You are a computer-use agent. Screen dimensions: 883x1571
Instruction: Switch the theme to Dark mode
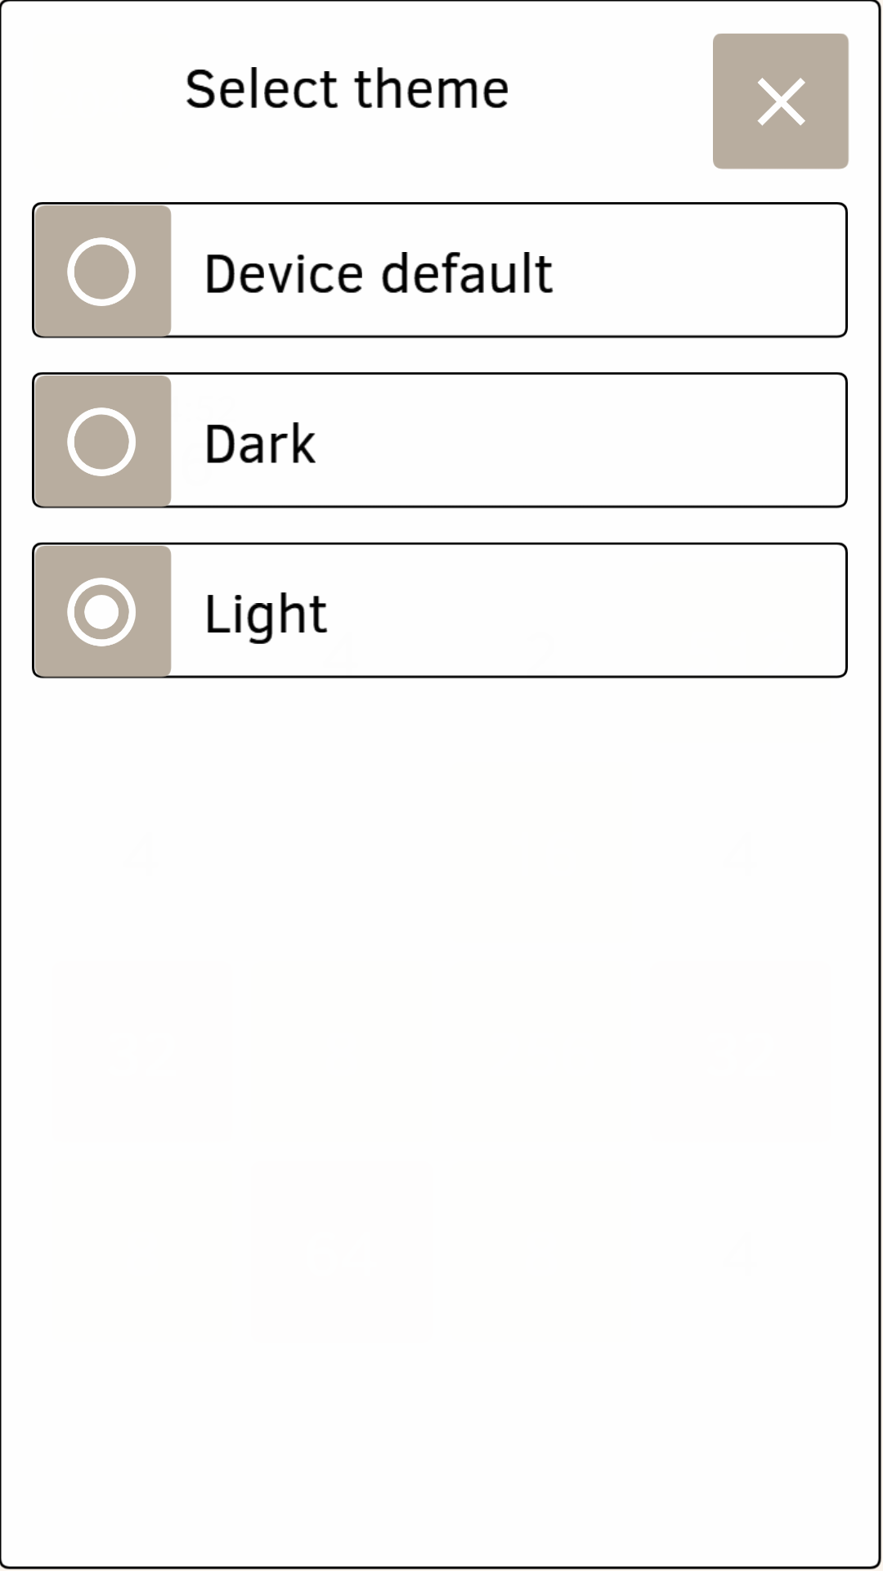[x=440, y=441]
